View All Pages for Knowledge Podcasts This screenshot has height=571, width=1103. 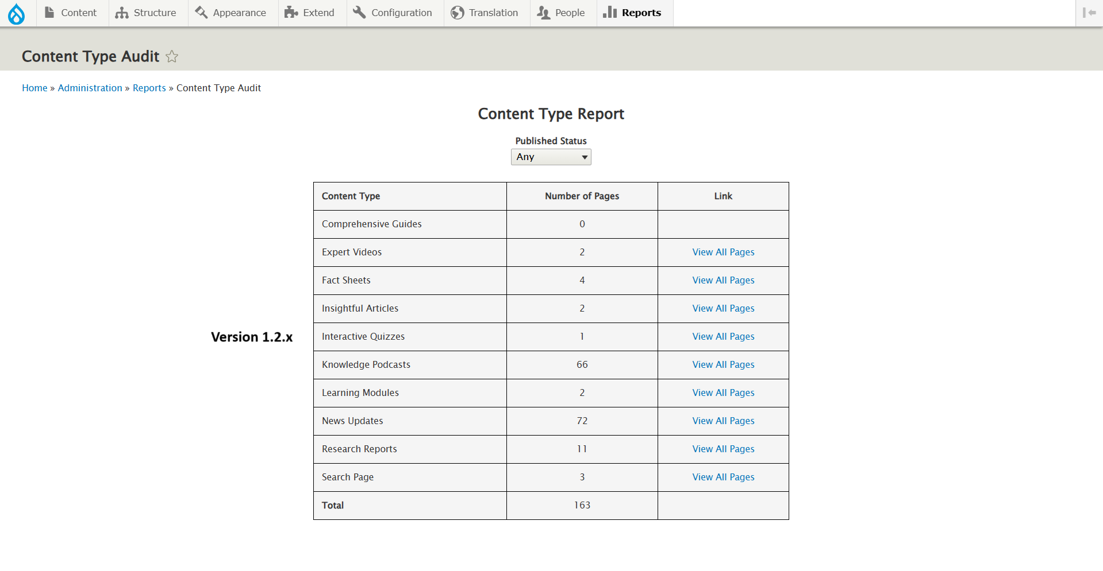coord(722,364)
